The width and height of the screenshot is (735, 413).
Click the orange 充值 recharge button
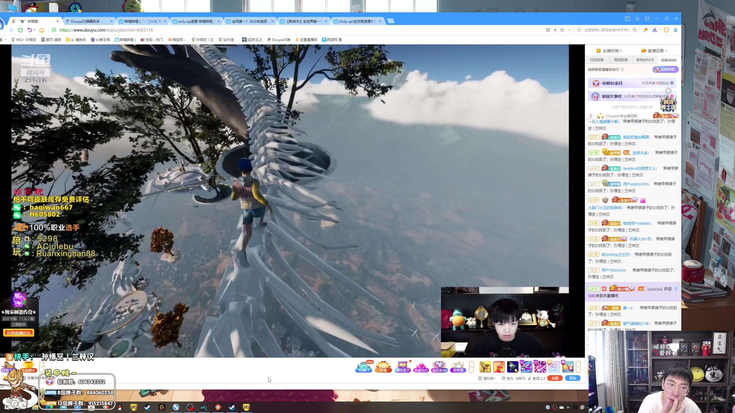(x=555, y=378)
